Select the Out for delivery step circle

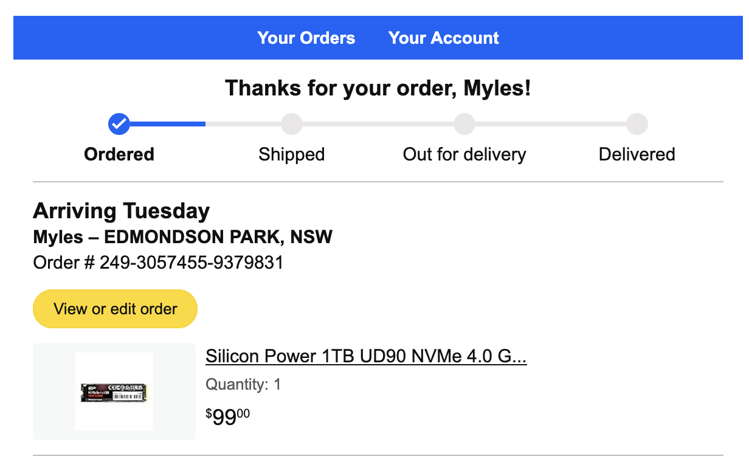(x=464, y=124)
